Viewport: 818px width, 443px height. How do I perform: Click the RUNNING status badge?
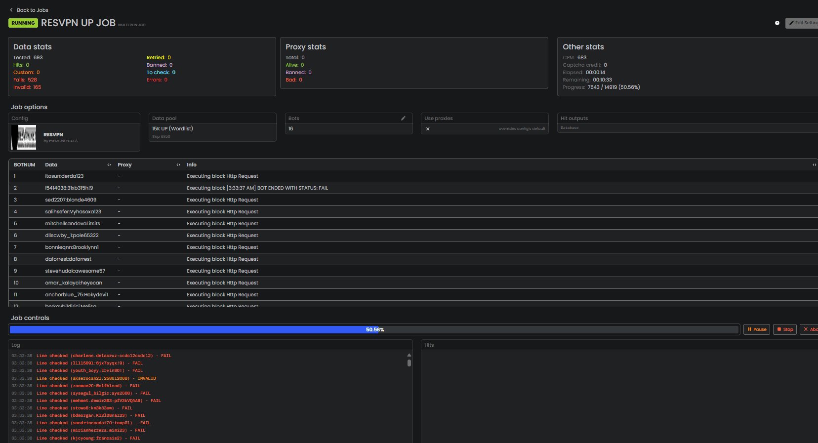[x=23, y=23]
